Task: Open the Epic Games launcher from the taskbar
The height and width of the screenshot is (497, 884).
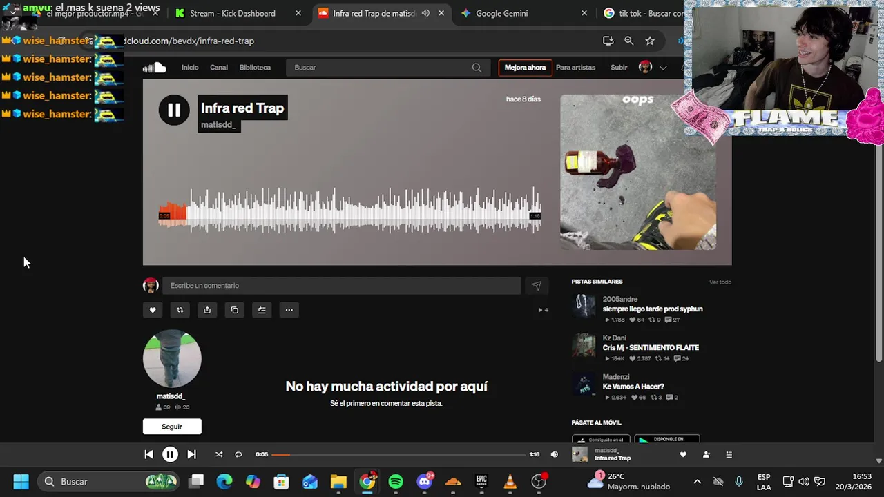Action: (481, 481)
